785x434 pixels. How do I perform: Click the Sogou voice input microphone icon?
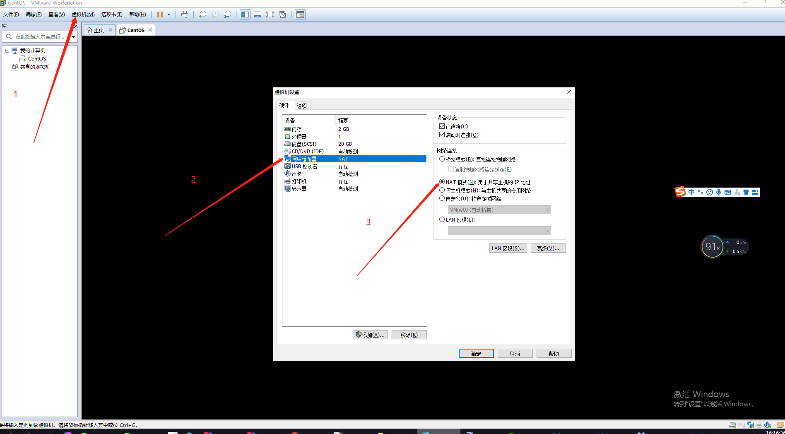[719, 192]
